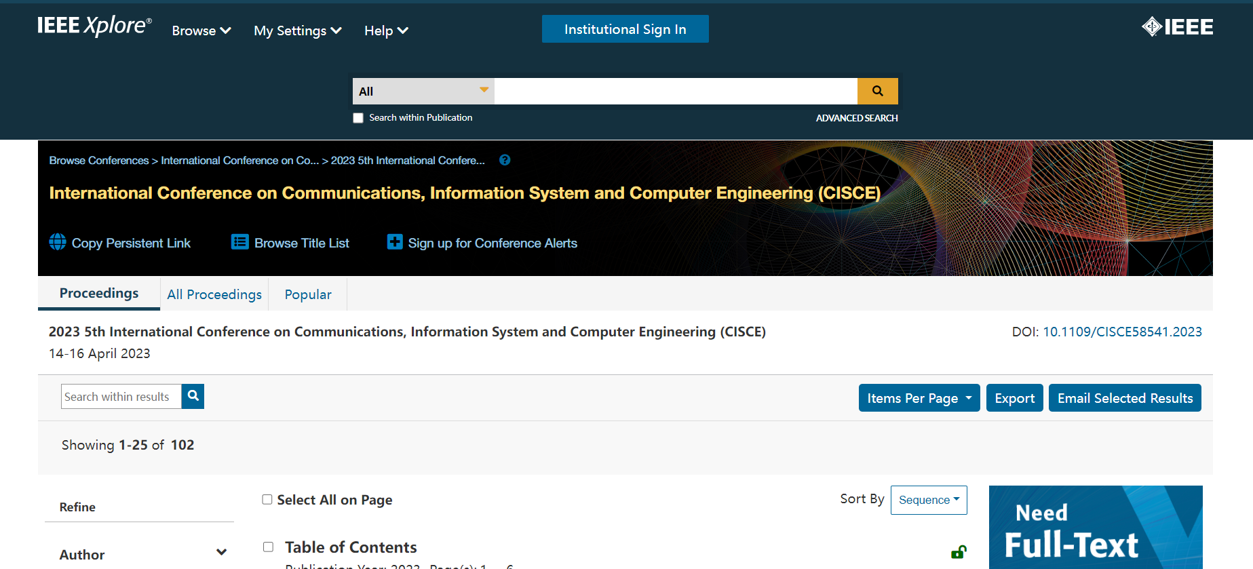Toggle Search within Publication checkbox
Screen dimensions: 1253x569
(x=358, y=118)
